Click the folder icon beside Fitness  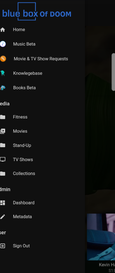(x=3, y=117)
